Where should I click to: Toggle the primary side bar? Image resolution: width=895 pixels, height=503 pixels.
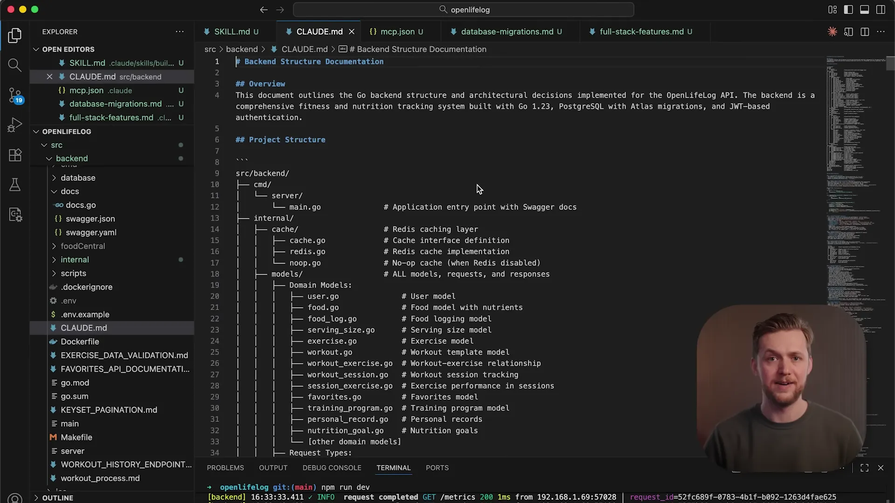[848, 9]
